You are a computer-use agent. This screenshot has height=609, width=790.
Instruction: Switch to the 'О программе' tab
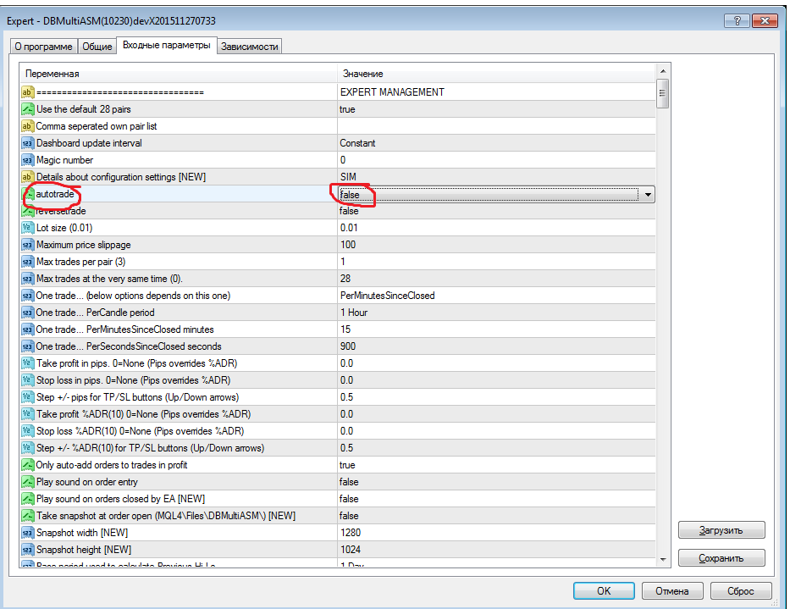pyautogui.click(x=43, y=47)
